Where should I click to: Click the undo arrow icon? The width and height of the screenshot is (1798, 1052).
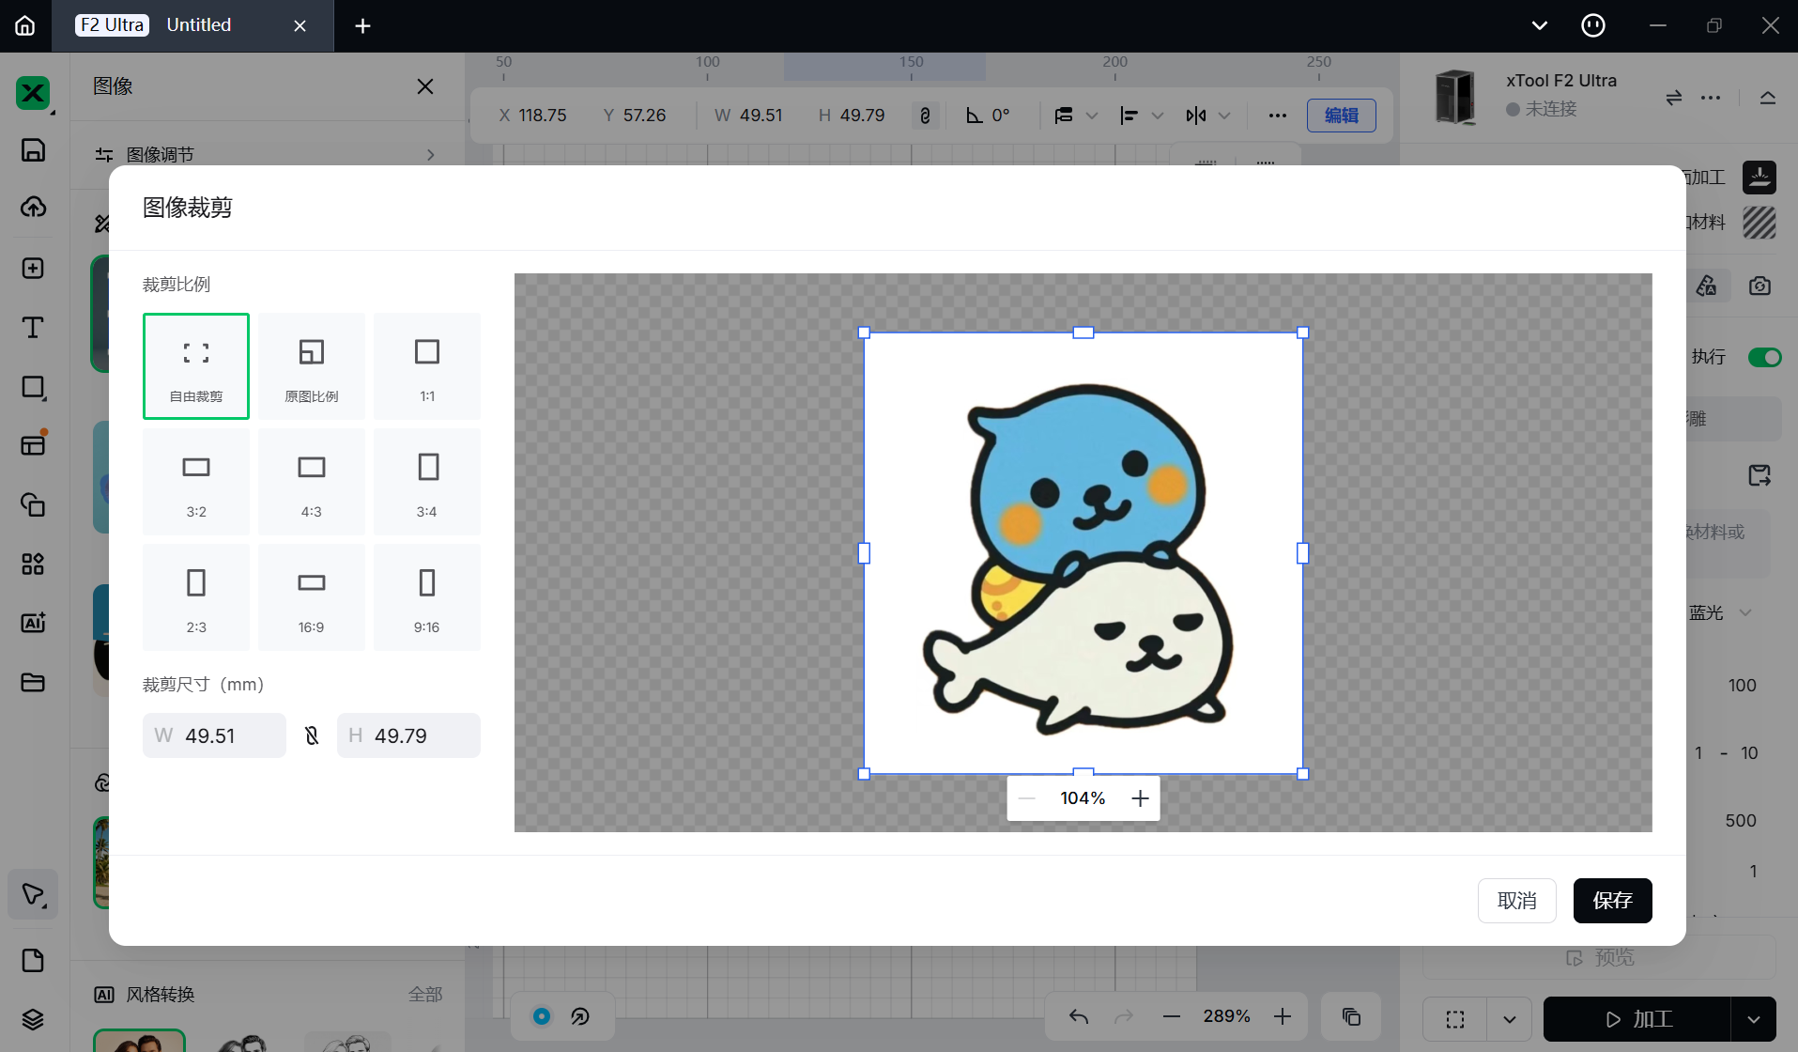pos(1079,1017)
